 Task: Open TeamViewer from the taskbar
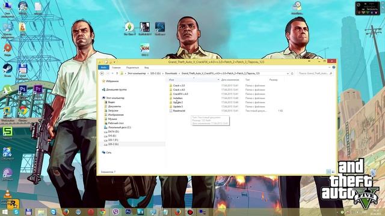point(54,212)
